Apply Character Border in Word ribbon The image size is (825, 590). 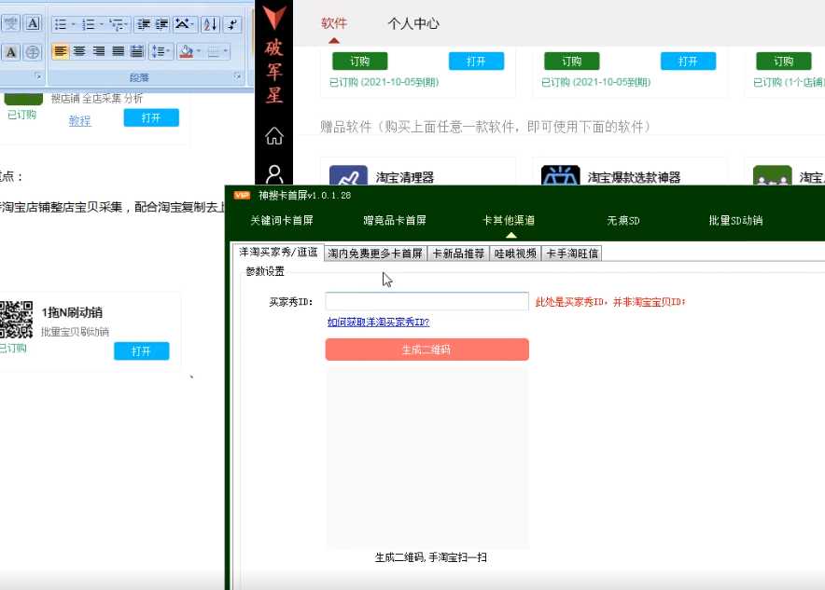click(33, 23)
